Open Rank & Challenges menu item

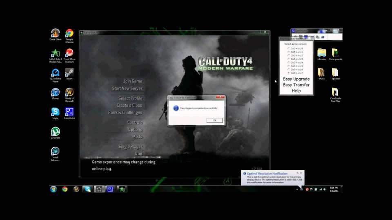(125, 113)
